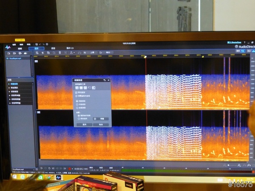255x191 pixels.
Task: Switch to the Restore room tab
Action: pyautogui.click(x=37, y=48)
